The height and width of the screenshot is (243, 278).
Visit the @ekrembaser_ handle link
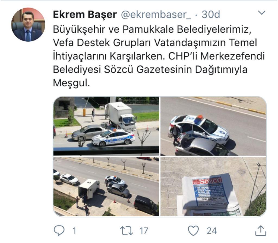coord(156,15)
